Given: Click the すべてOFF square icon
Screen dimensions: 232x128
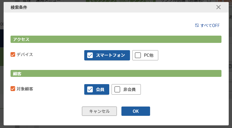Looking at the screenshot, I should pyautogui.click(x=197, y=25).
